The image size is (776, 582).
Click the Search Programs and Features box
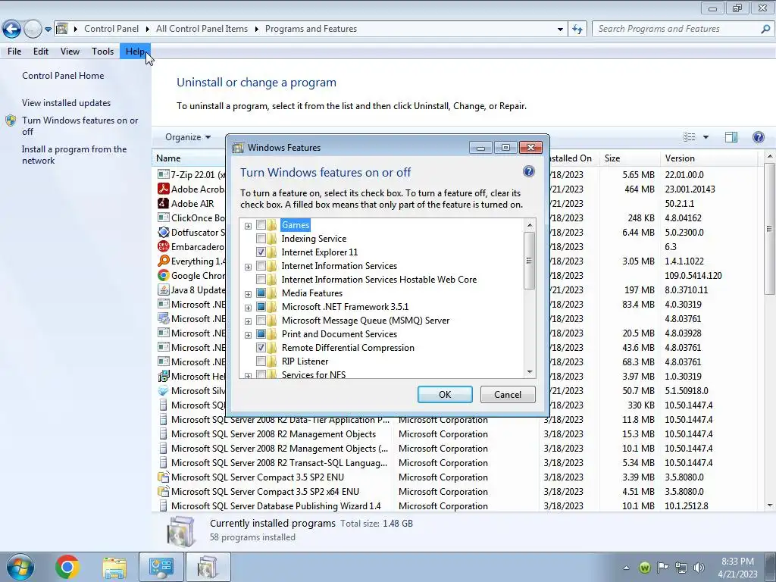677,29
